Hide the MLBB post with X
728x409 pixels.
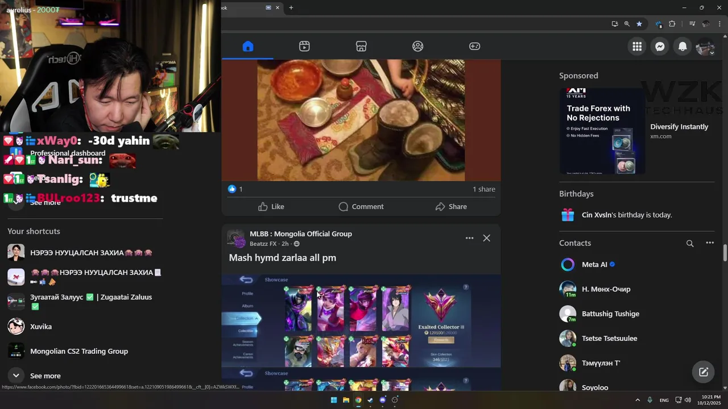click(x=486, y=238)
